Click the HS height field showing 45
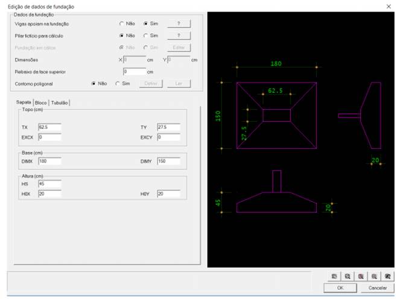397x299 pixels. click(49, 184)
